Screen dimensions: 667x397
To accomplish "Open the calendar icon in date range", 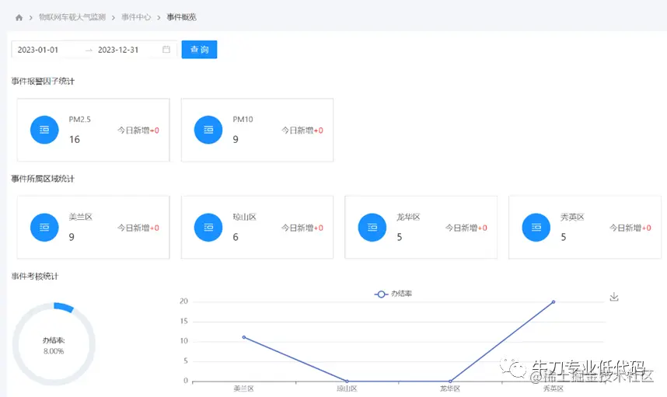I will click(x=166, y=49).
